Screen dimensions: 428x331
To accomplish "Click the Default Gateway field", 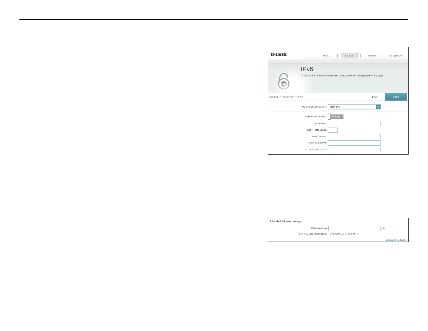I will [354, 136].
